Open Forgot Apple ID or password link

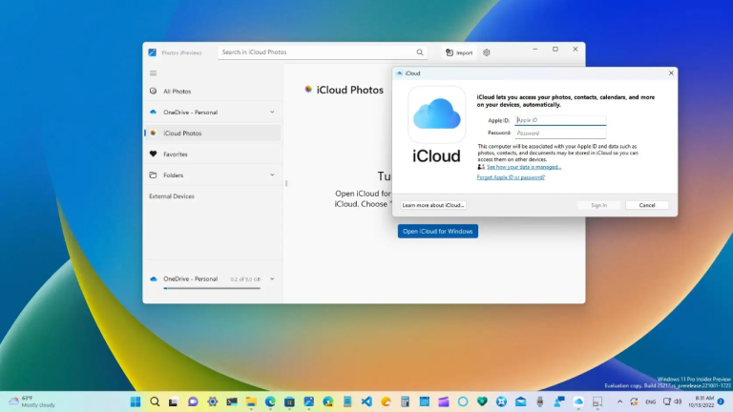pyautogui.click(x=511, y=177)
